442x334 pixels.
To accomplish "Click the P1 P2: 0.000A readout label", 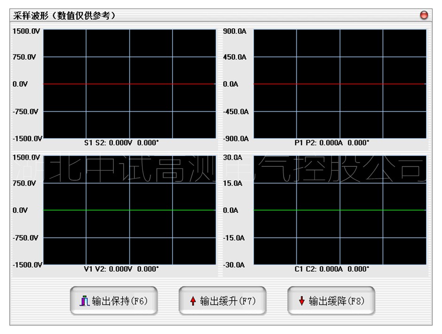I will click(331, 143).
